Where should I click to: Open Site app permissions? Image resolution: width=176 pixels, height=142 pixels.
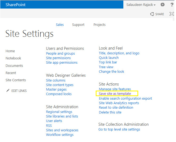pyautogui.click(x=62, y=63)
